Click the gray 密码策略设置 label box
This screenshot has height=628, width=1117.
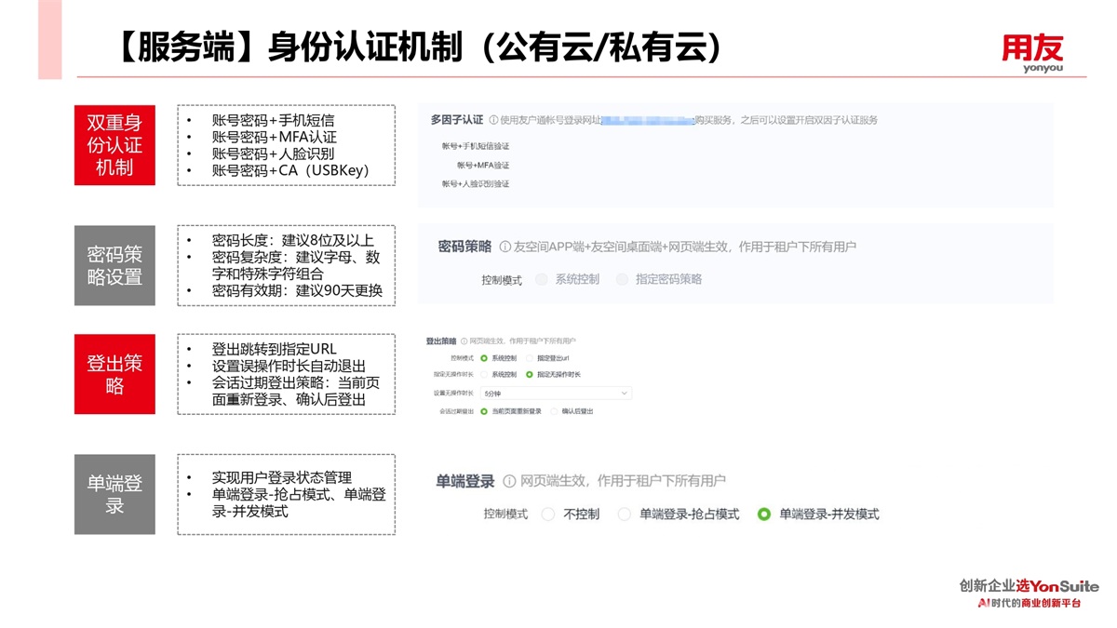pos(114,265)
